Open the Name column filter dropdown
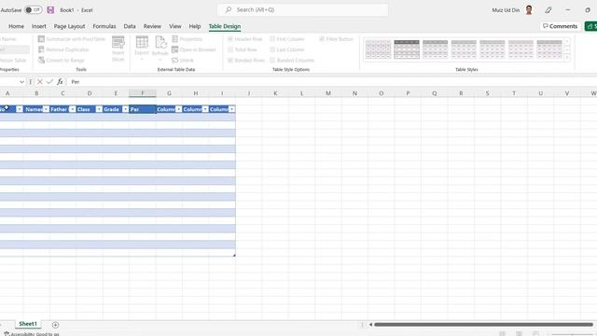 46,109
